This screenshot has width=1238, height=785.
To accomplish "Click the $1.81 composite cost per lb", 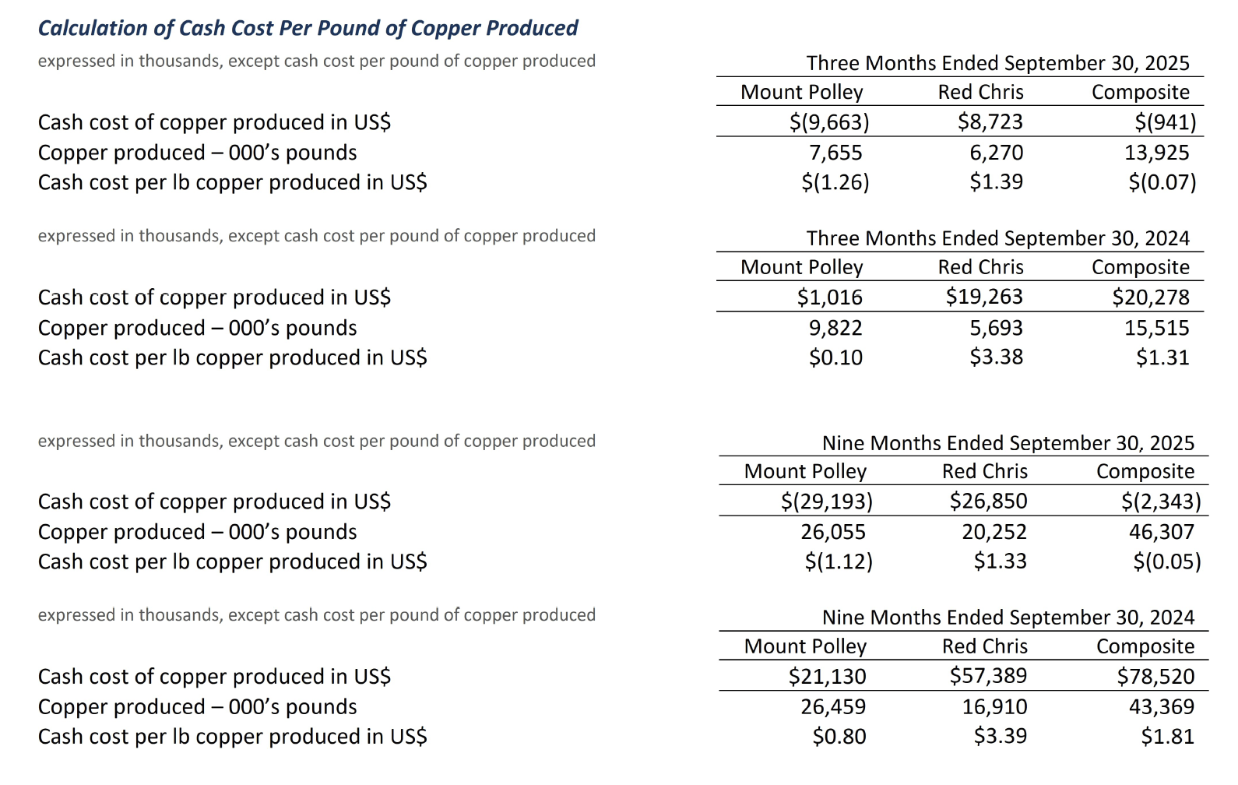I will click(1167, 737).
